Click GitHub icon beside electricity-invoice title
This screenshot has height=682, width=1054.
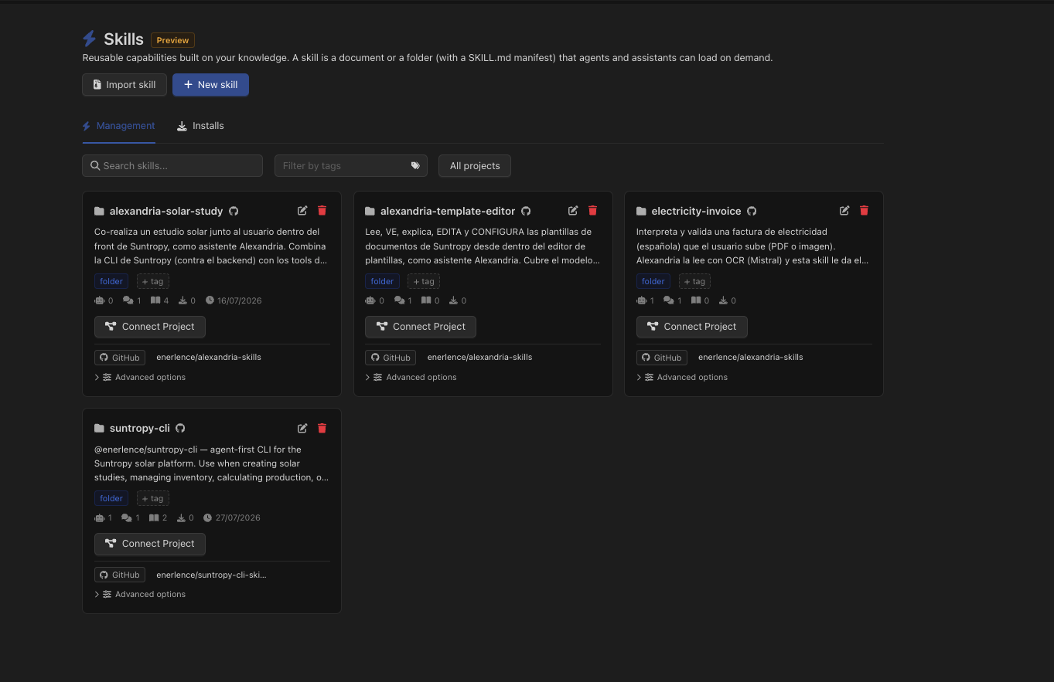tap(752, 211)
